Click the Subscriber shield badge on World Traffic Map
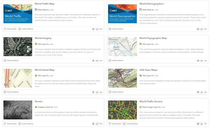This screenshot has width=211, height=128. (10, 29)
